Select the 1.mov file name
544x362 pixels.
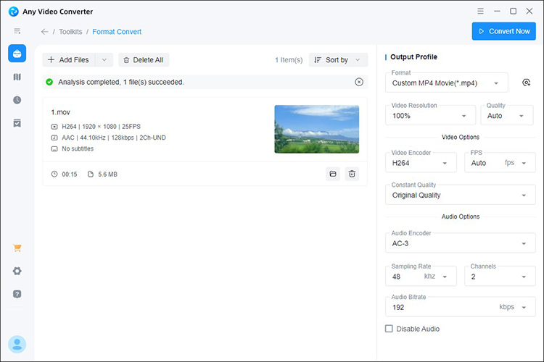[61, 112]
